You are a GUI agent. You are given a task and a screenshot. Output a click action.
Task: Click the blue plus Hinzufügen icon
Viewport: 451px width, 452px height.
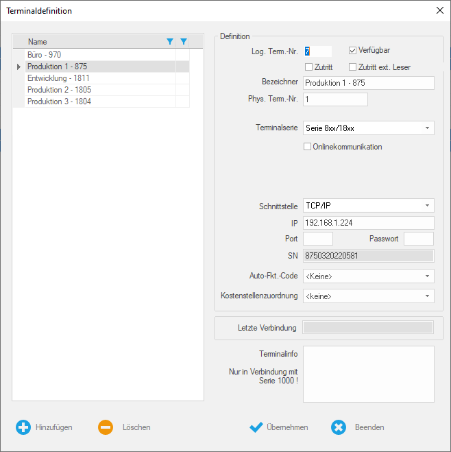click(x=23, y=427)
